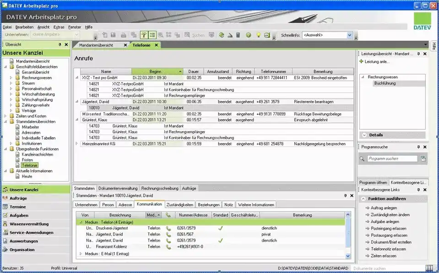Open the Datei menu
The height and width of the screenshot is (273, 439).
(x=7, y=27)
